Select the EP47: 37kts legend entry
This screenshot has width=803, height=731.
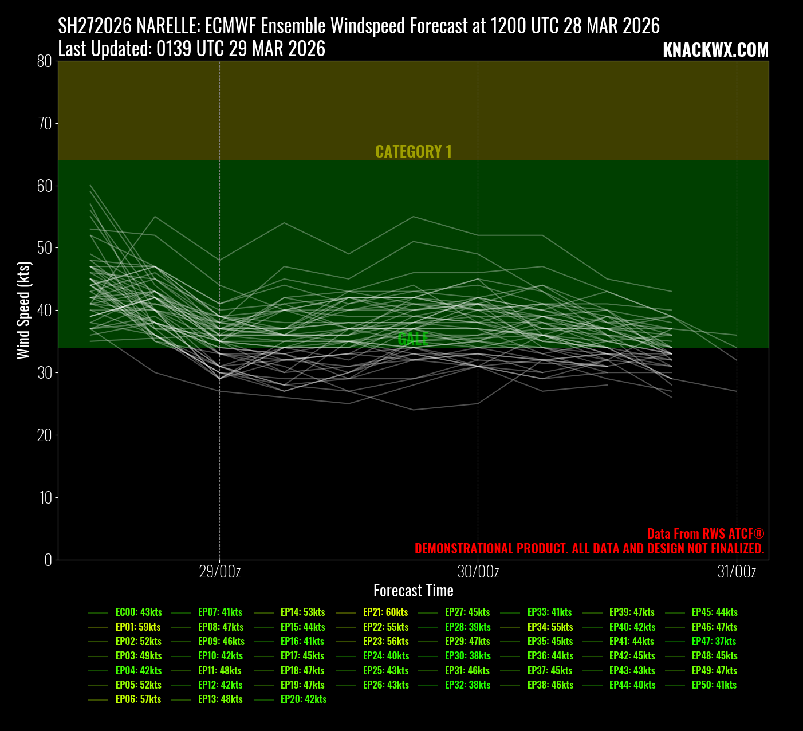714,642
